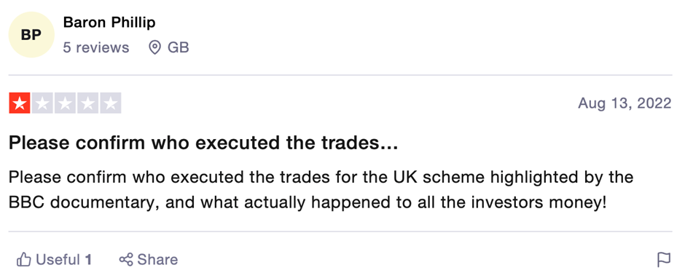This screenshot has width=685, height=273.
Task: Click the thumbs-up icon
Action: pyautogui.click(x=23, y=260)
